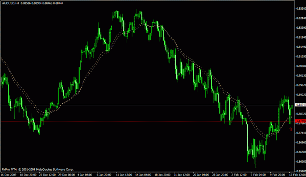Click the 21 Jan 12:00 time label
Viewport: 306px width, 177px height.
(182, 175)
